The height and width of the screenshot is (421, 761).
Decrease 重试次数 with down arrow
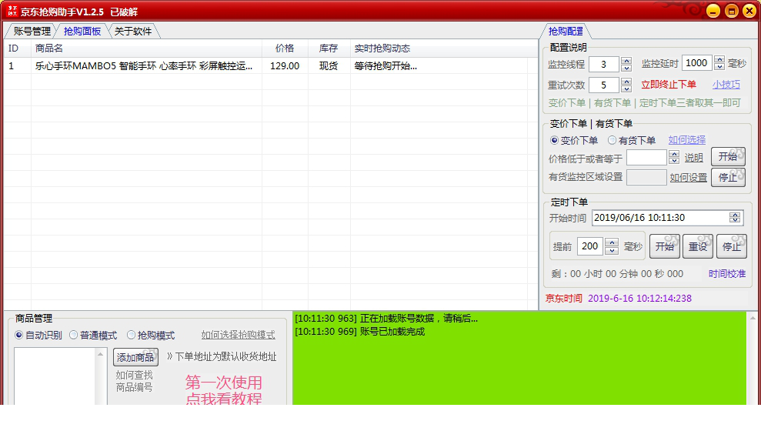click(626, 89)
